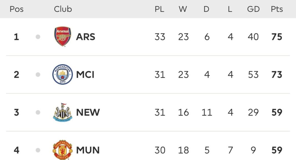Click the grey position dot beside MCI
The height and width of the screenshot is (160, 296).
point(38,74)
